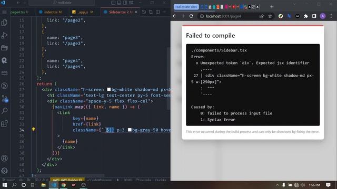Open the Chrome tab search chevron

tap(294, 4)
